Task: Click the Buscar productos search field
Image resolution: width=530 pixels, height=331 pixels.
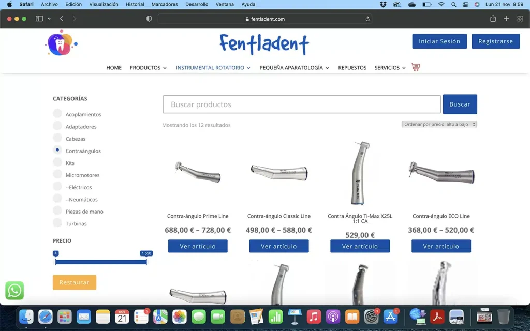Action: click(x=302, y=104)
